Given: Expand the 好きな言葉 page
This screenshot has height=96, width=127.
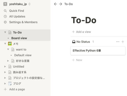Looking at the screenshot, I should [8, 61].
